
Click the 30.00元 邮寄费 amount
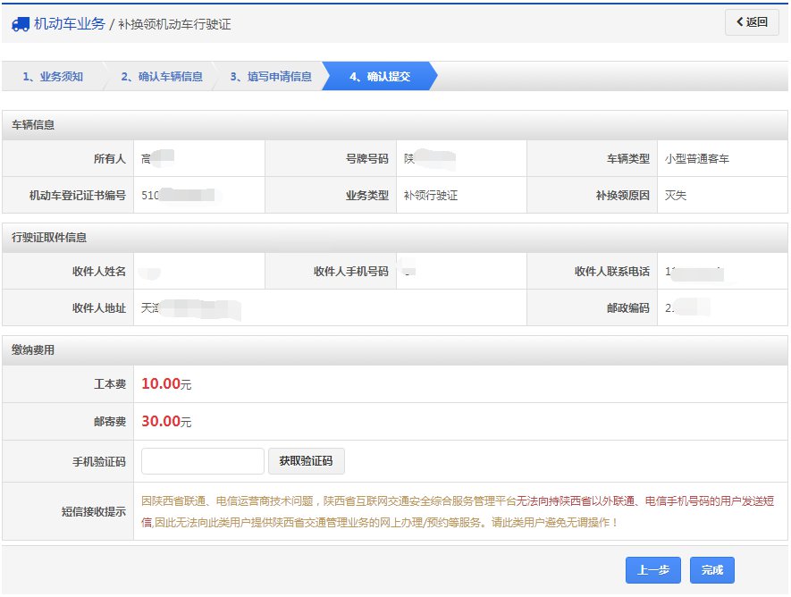coord(166,422)
